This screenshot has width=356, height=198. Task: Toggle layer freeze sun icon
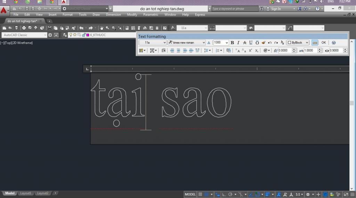pyautogui.click(x=75, y=35)
